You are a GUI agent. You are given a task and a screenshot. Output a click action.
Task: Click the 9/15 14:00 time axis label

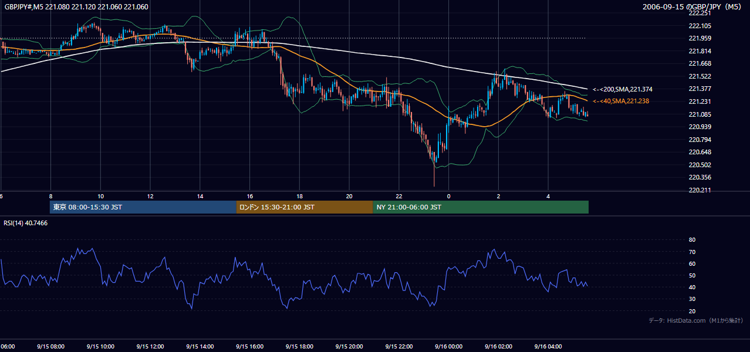tap(200, 346)
